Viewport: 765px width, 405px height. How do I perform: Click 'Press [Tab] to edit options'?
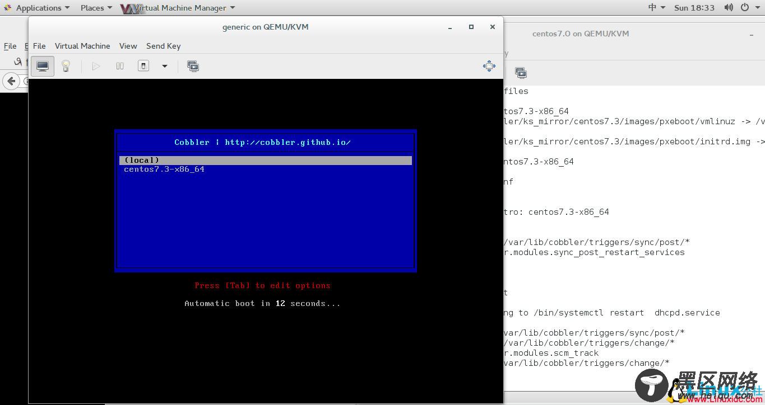pyautogui.click(x=262, y=285)
